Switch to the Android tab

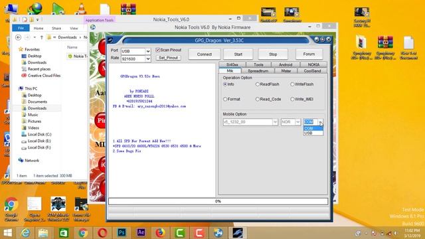click(286, 65)
